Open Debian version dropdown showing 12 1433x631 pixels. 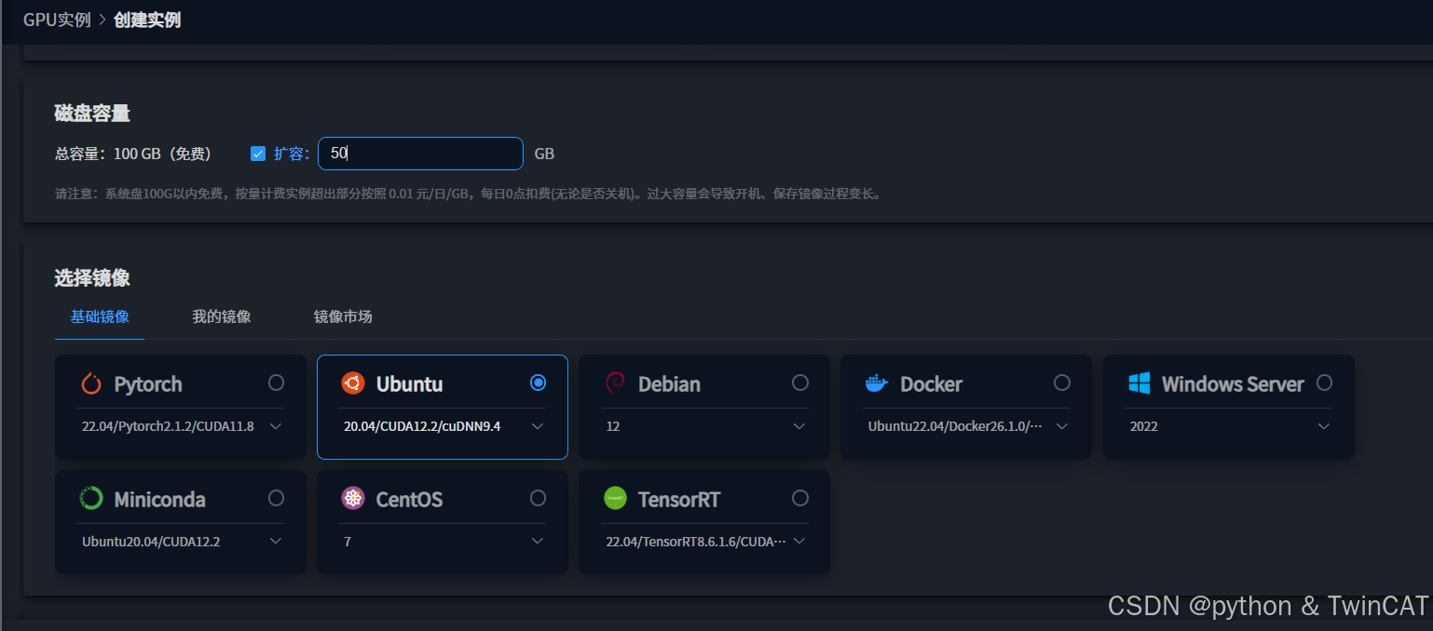tap(704, 426)
